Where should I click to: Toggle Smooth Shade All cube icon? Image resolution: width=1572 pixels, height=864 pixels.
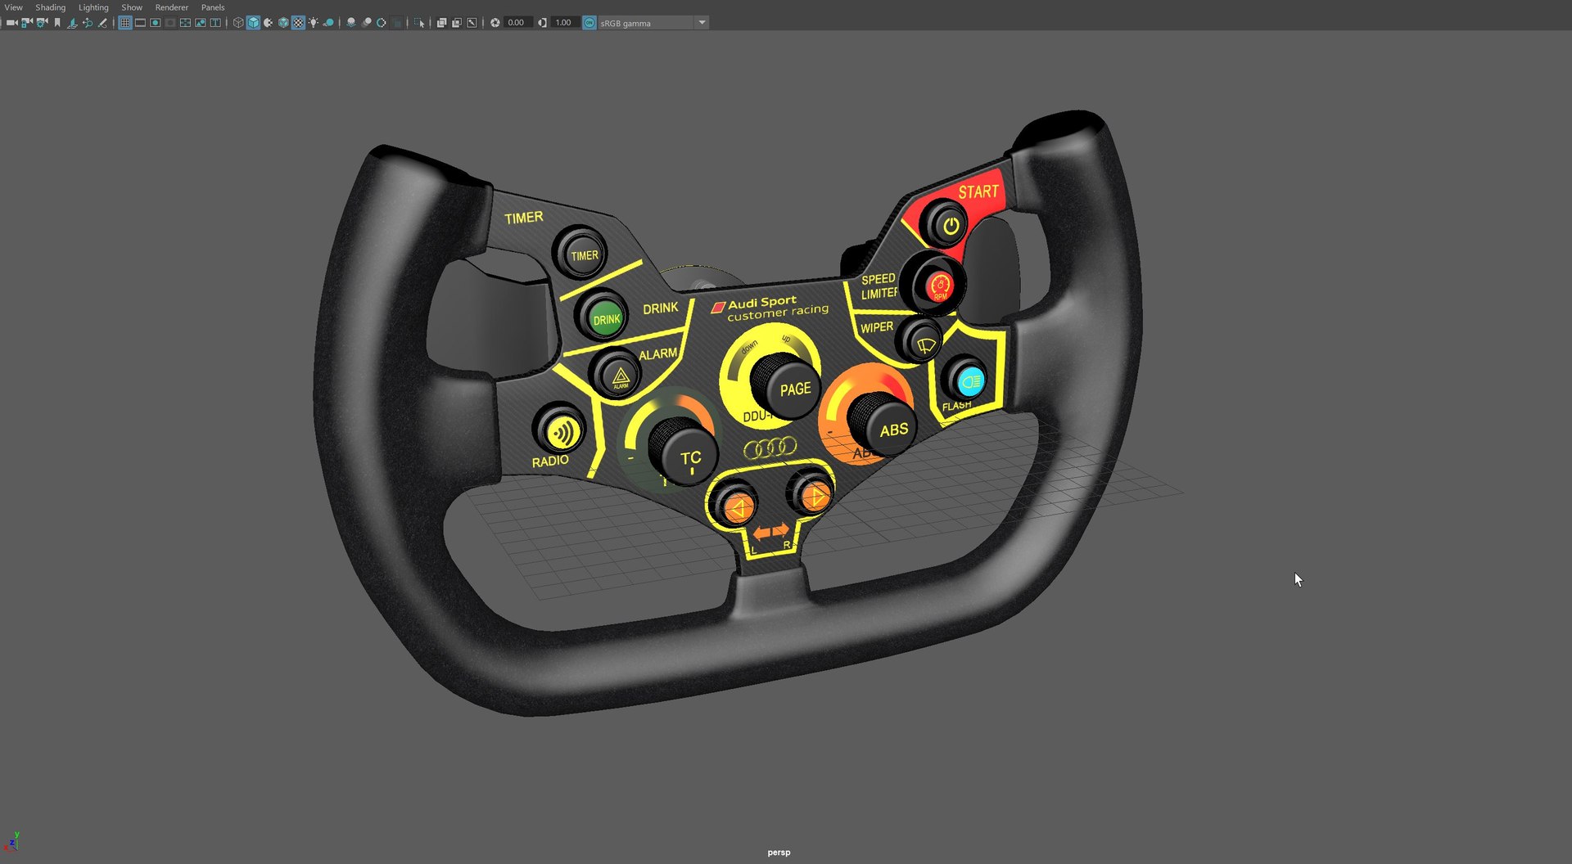click(253, 23)
